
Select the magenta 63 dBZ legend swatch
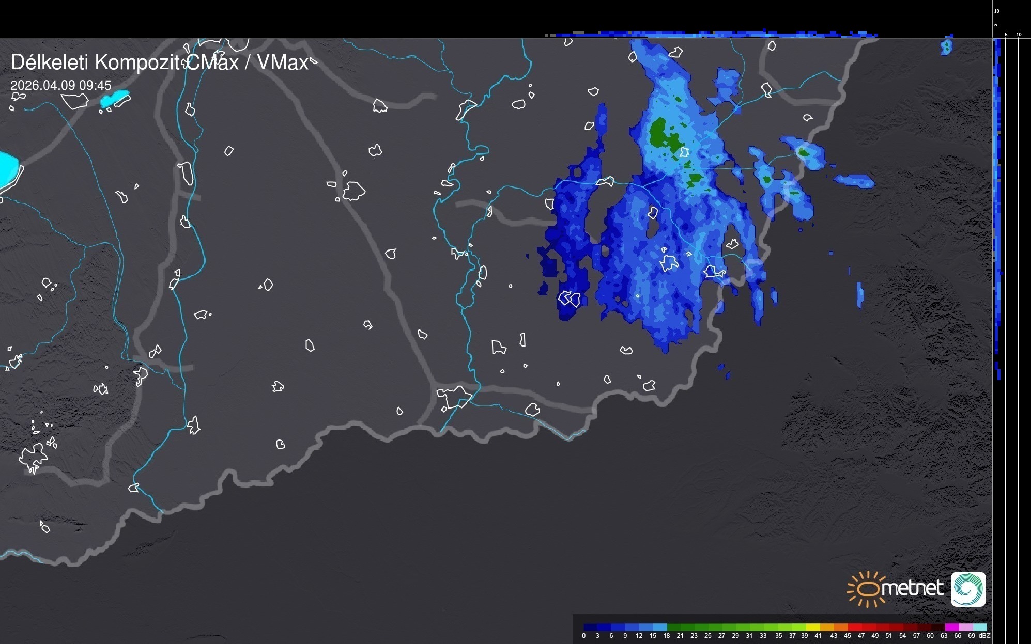(951, 627)
